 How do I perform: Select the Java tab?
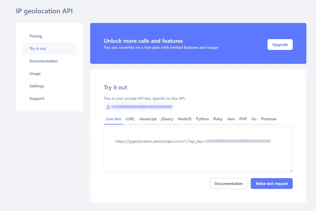coord(231,119)
